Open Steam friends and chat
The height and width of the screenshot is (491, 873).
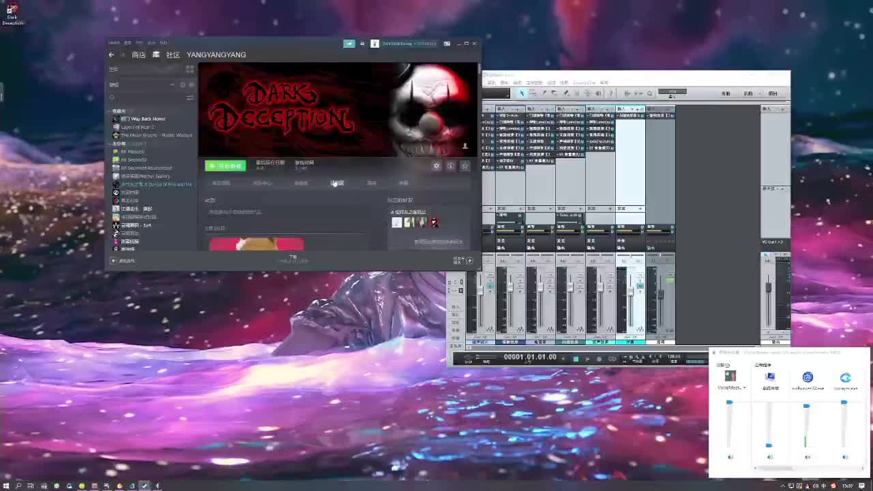coord(463,261)
